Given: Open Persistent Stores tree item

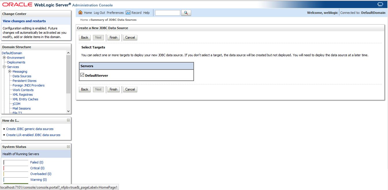Looking at the screenshot, I should pos(24,81).
